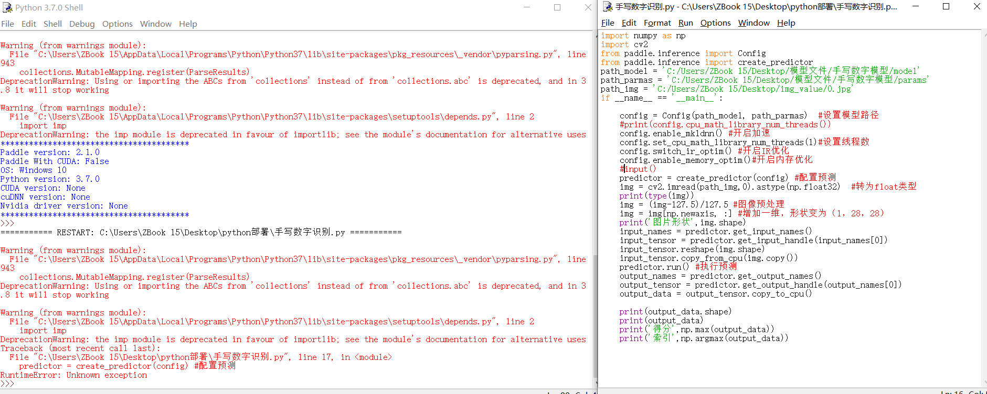Click 'Python version: 3.7.0' line in shell
This screenshot has height=394, width=987.
tap(50, 179)
